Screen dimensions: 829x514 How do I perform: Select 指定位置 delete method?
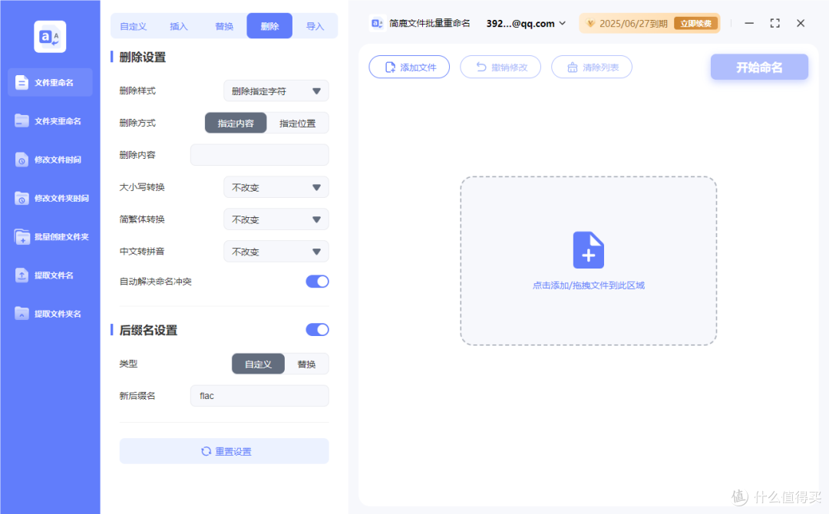coord(298,123)
